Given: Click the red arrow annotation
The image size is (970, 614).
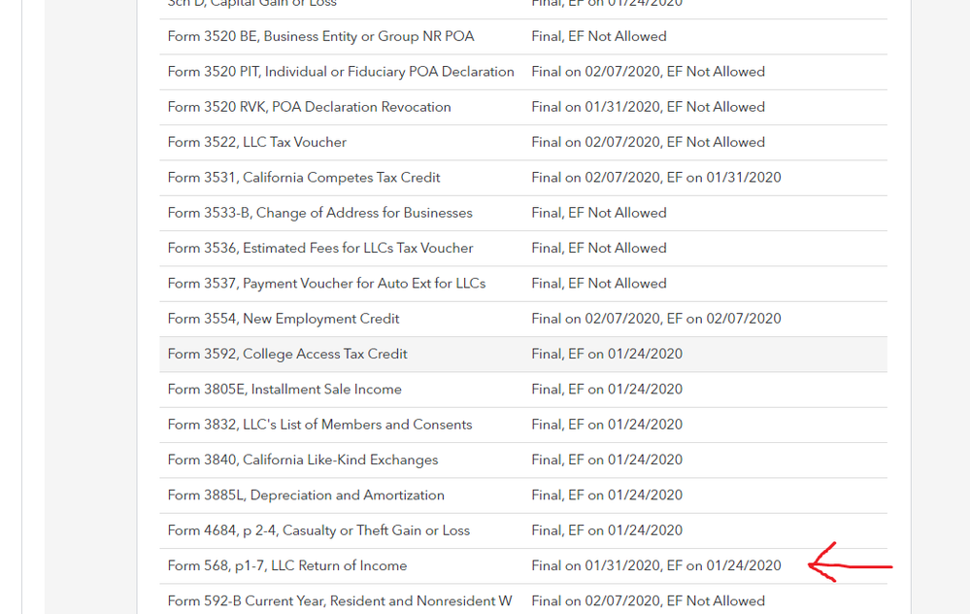Looking at the screenshot, I should click(x=850, y=564).
